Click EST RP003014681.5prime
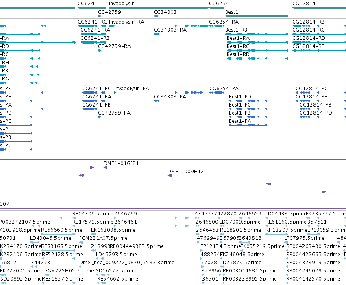The width and height of the screenshot is (346, 285). (250, 271)
